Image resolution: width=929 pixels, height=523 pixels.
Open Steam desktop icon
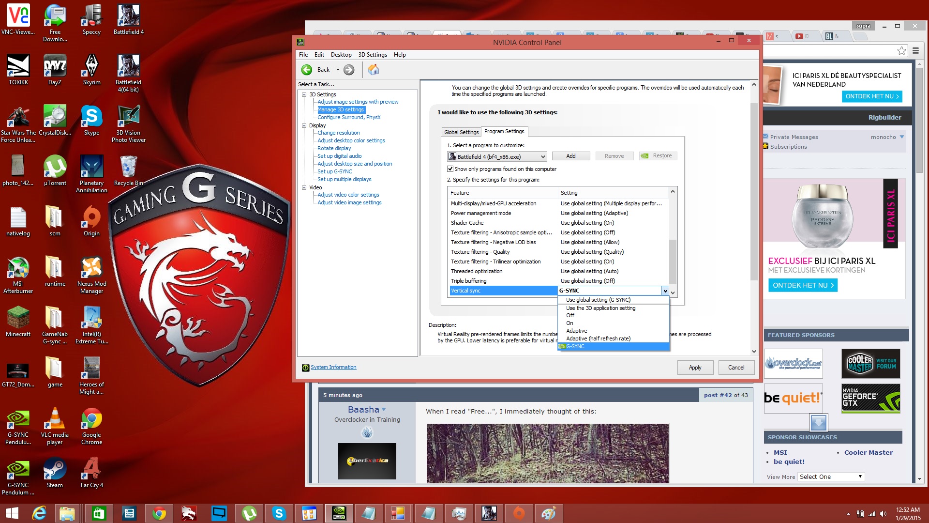click(x=55, y=473)
